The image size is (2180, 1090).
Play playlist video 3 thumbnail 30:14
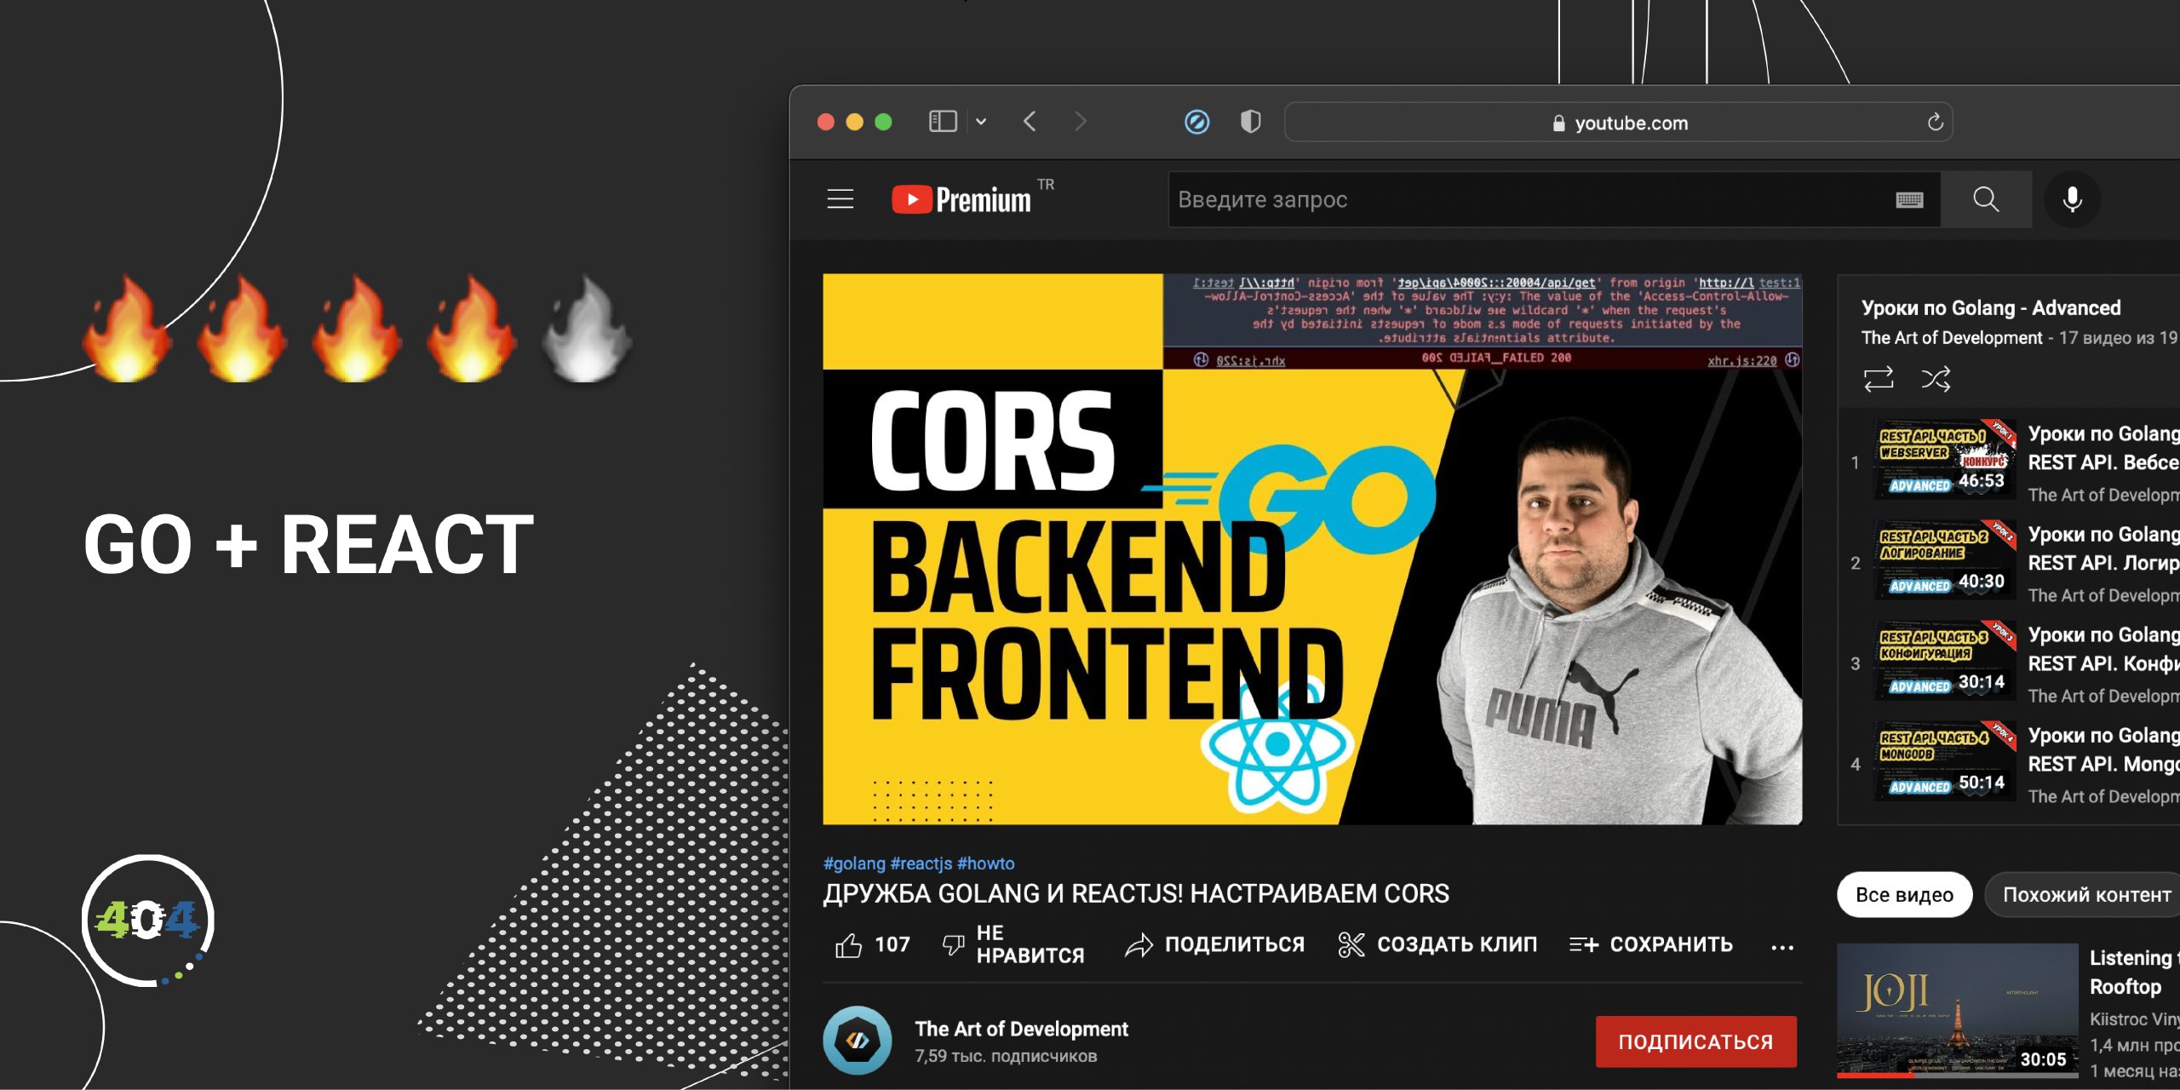(x=1945, y=659)
